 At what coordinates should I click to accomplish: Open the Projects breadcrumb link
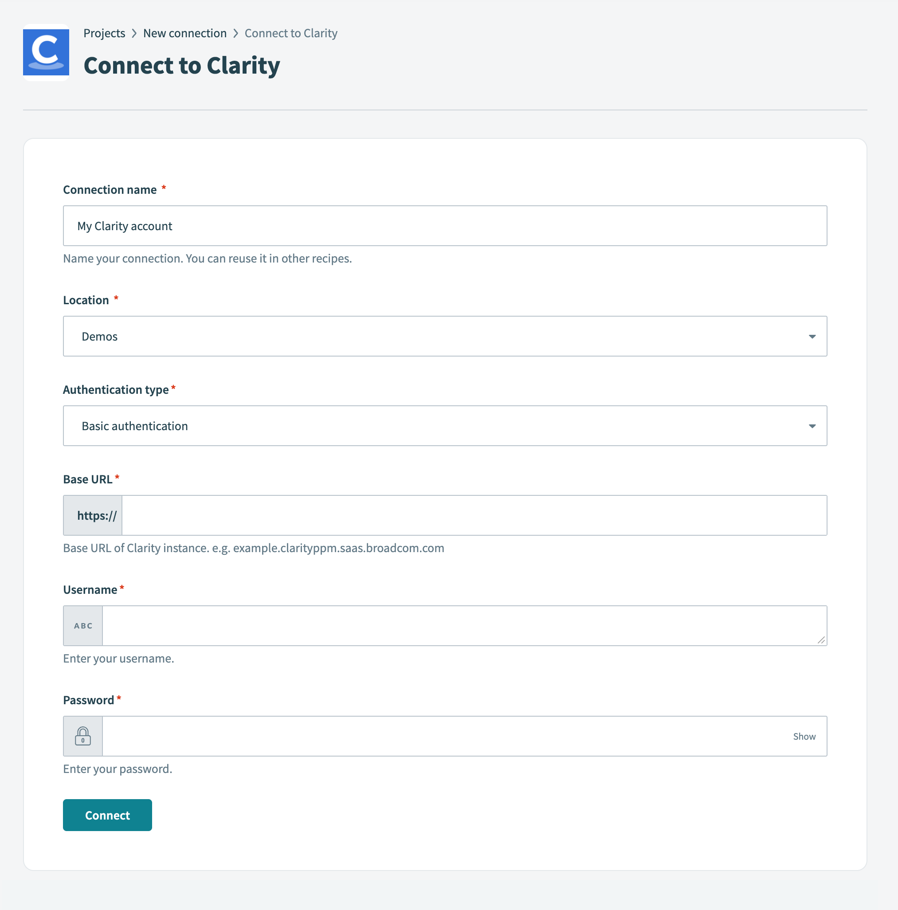tap(104, 33)
